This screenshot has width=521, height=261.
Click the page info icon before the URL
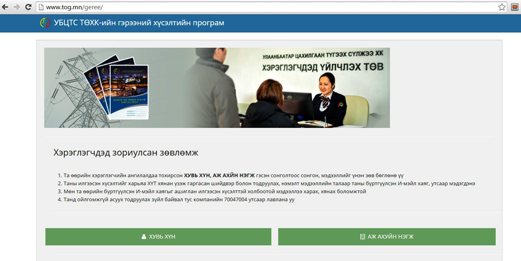41,7
